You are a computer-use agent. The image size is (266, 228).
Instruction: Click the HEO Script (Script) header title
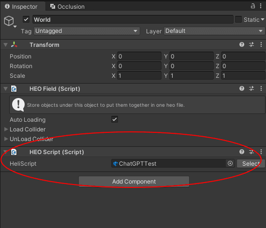pyautogui.click(x=57, y=152)
